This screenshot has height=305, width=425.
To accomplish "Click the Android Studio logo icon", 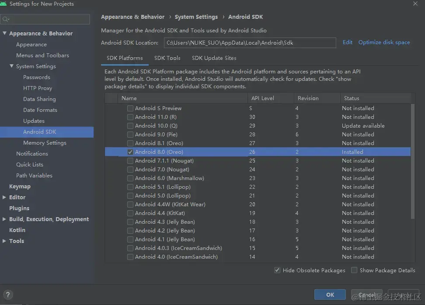I will click(x=4, y=4).
